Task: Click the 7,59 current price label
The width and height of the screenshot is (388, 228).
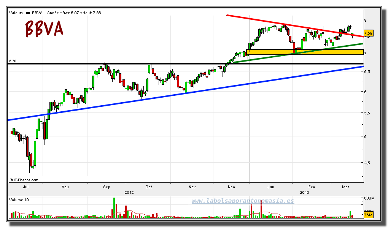Action: 369,33
